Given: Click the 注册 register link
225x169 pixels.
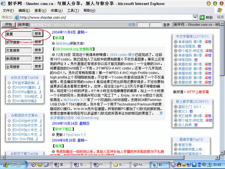Looking at the screenshot, I should click(132, 25).
